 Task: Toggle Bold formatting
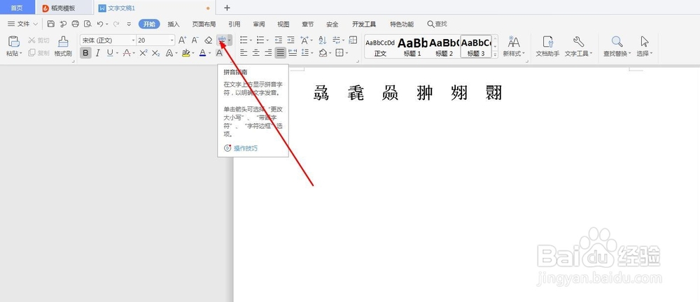pyautogui.click(x=85, y=53)
